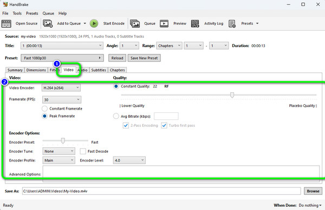Open the Encoder Profile Main dropdown
This screenshot has width=325, height=210.
coord(59,160)
